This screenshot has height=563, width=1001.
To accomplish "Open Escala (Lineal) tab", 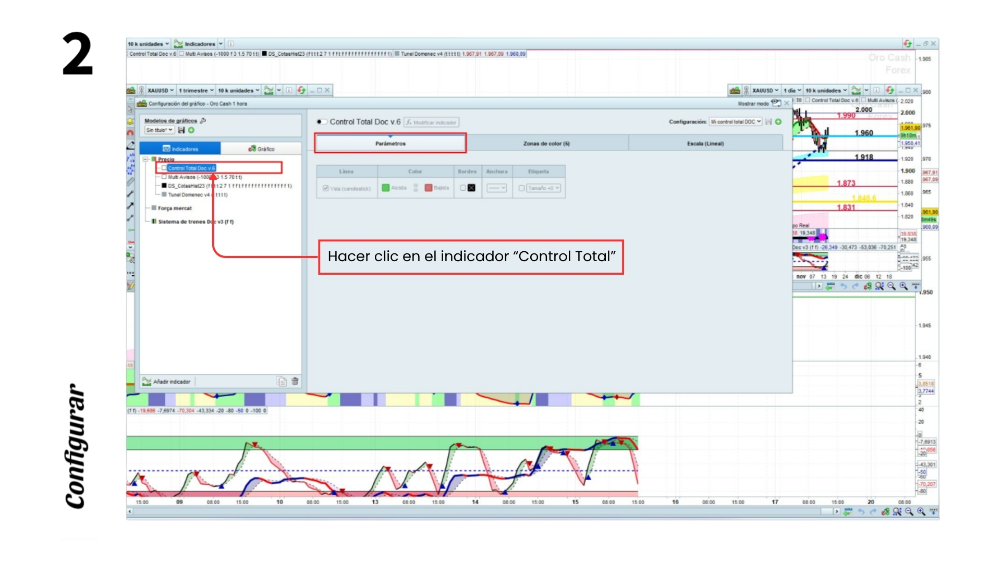I will coord(705,143).
